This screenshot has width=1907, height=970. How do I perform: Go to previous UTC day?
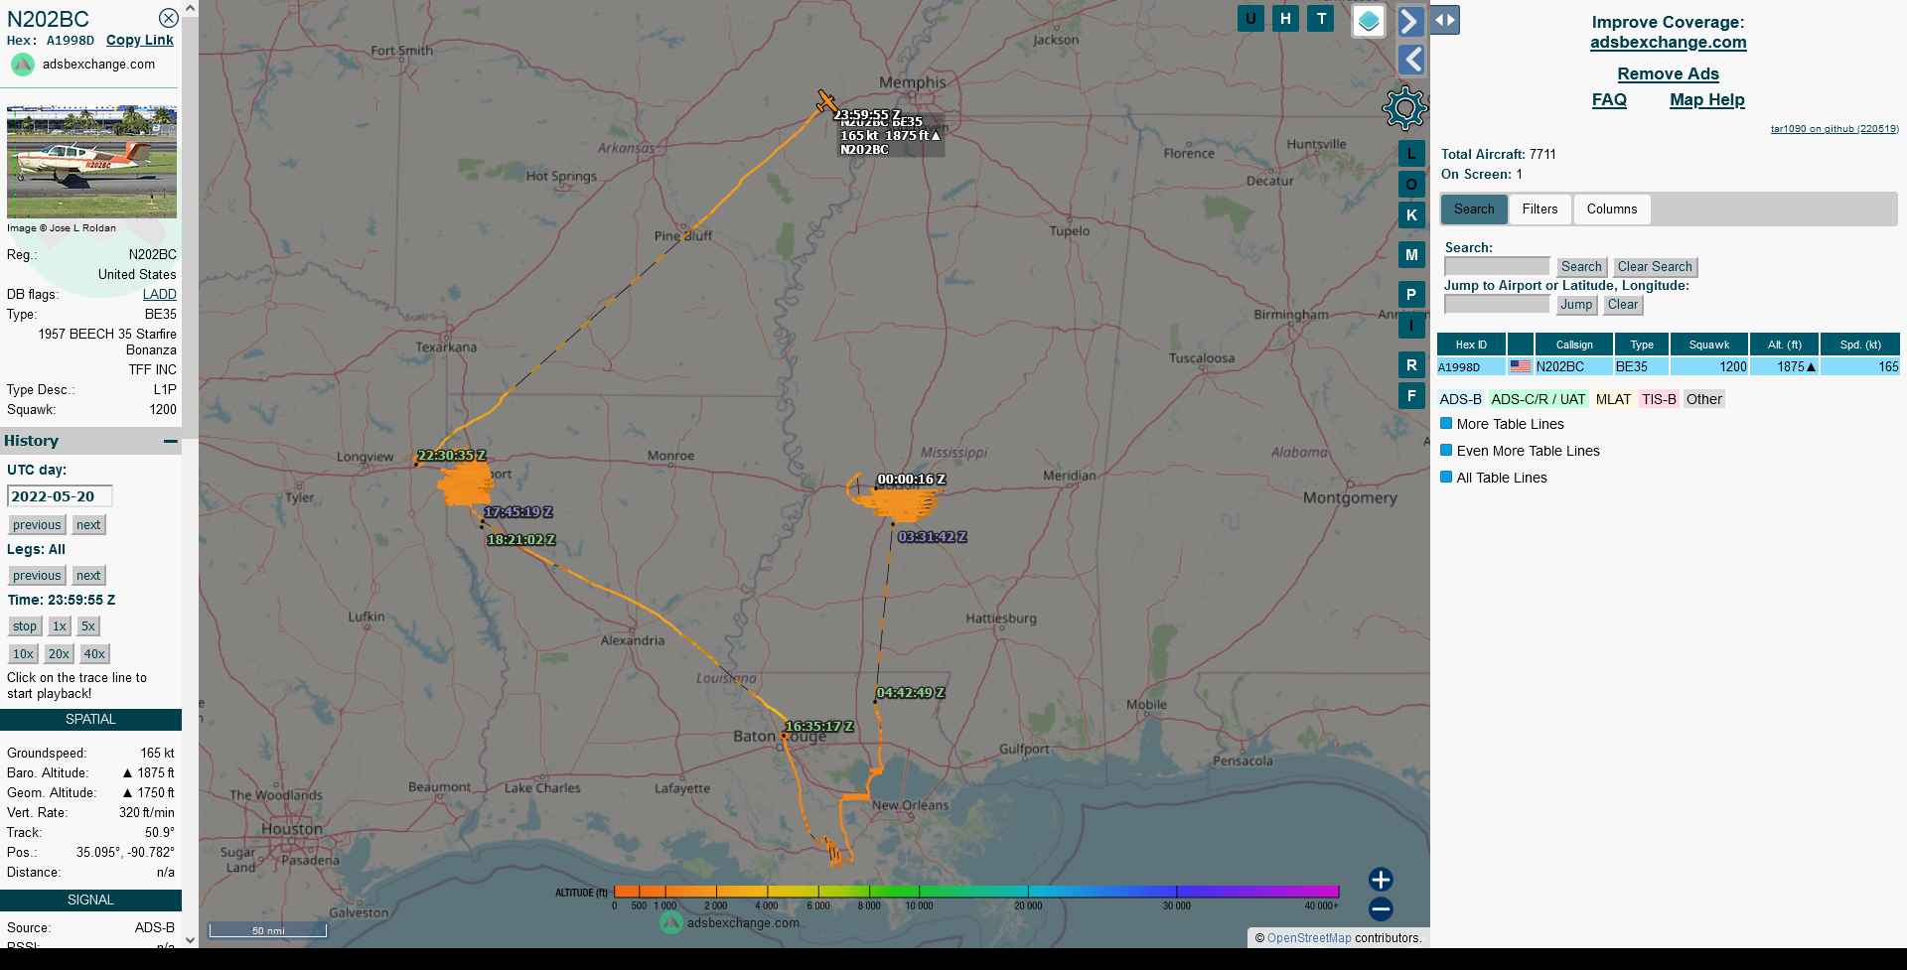click(37, 525)
